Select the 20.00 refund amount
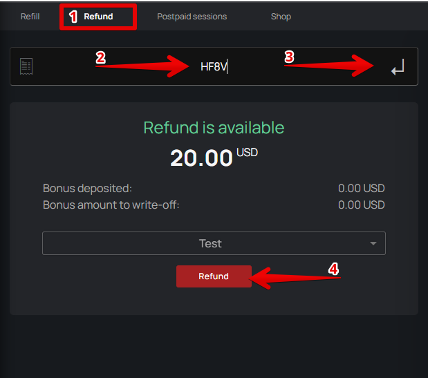 [202, 158]
